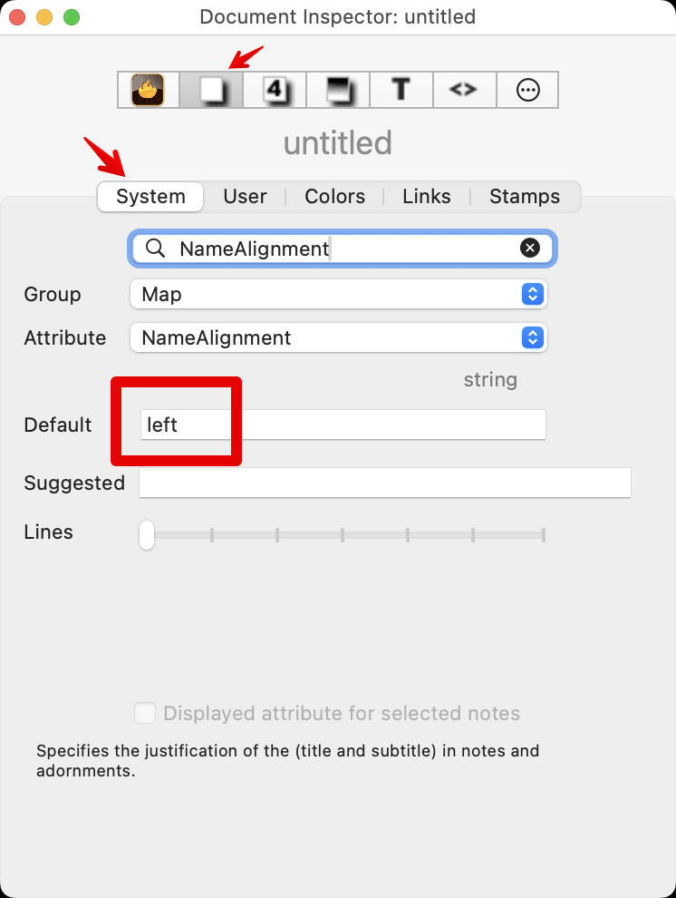Toggle Displayed attribute for selected notes checkbox
Viewport: 676px width, 898px height.
(x=145, y=713)
